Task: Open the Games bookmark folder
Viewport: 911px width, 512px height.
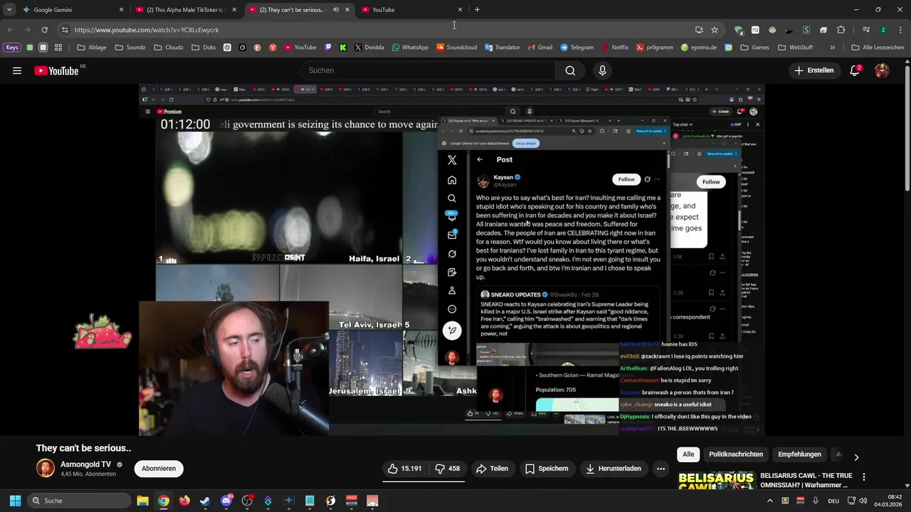Action: click(x=755, y=48)
